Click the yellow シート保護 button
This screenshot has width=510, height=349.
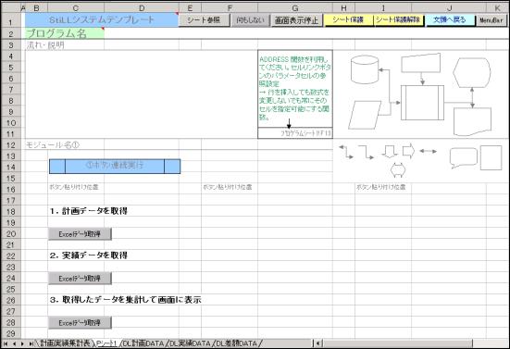click(348, 20)
